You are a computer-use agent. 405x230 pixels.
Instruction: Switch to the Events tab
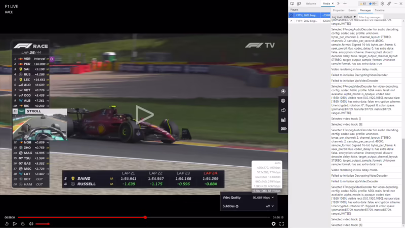point(352,10)
